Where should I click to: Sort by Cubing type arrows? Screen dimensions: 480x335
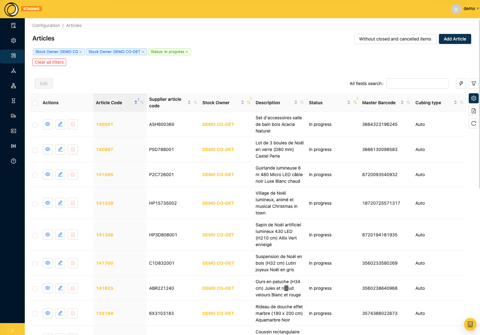pyautogui.click(x=456, y=102)
